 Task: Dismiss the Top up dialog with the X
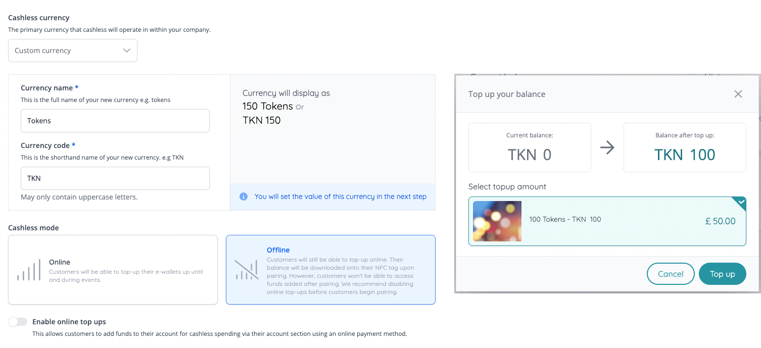tap(738, 94)
